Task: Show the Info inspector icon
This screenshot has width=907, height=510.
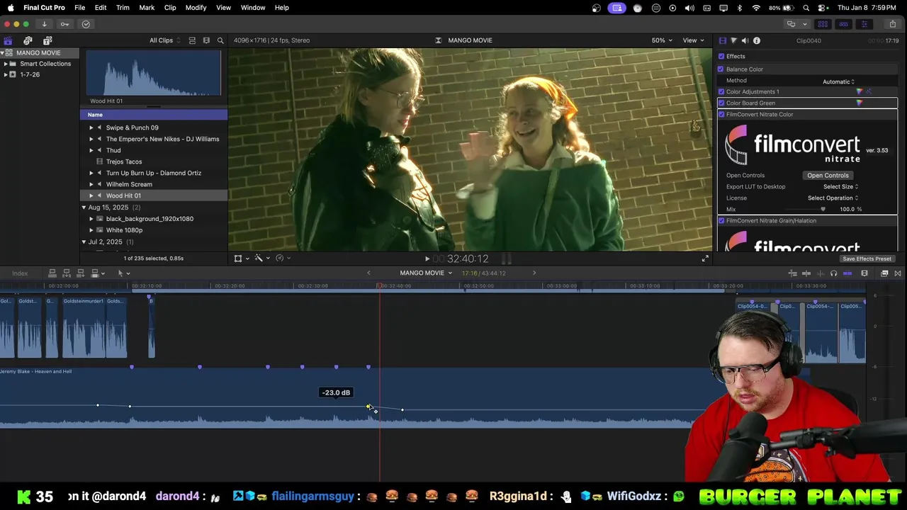Action: point(756,40)
